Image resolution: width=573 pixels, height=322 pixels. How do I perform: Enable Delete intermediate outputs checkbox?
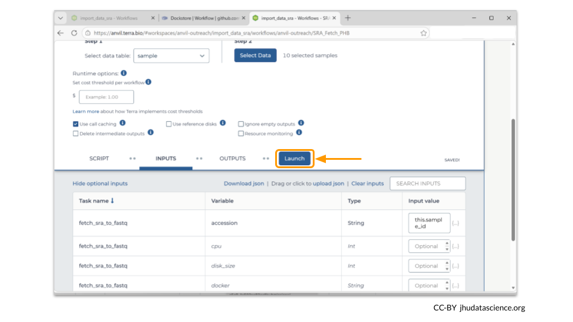coord(76,134)
